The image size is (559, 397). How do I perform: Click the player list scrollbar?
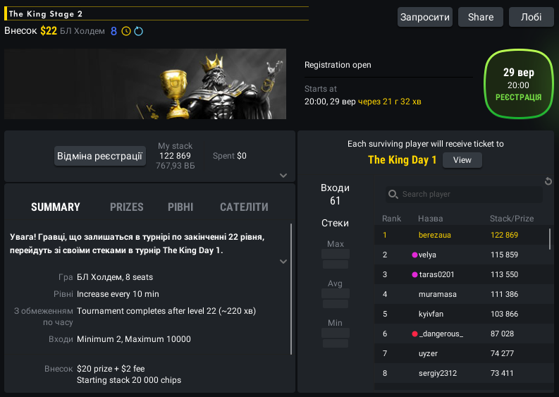[550, 239]
